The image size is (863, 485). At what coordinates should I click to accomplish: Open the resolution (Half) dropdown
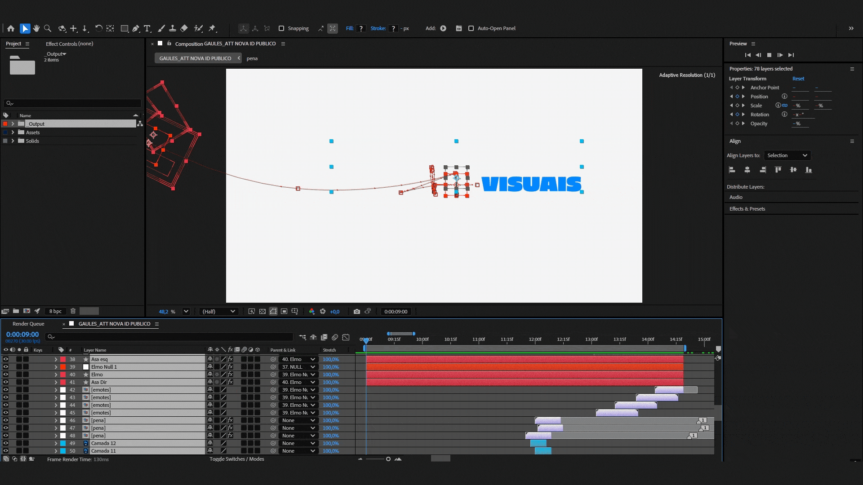218,311
